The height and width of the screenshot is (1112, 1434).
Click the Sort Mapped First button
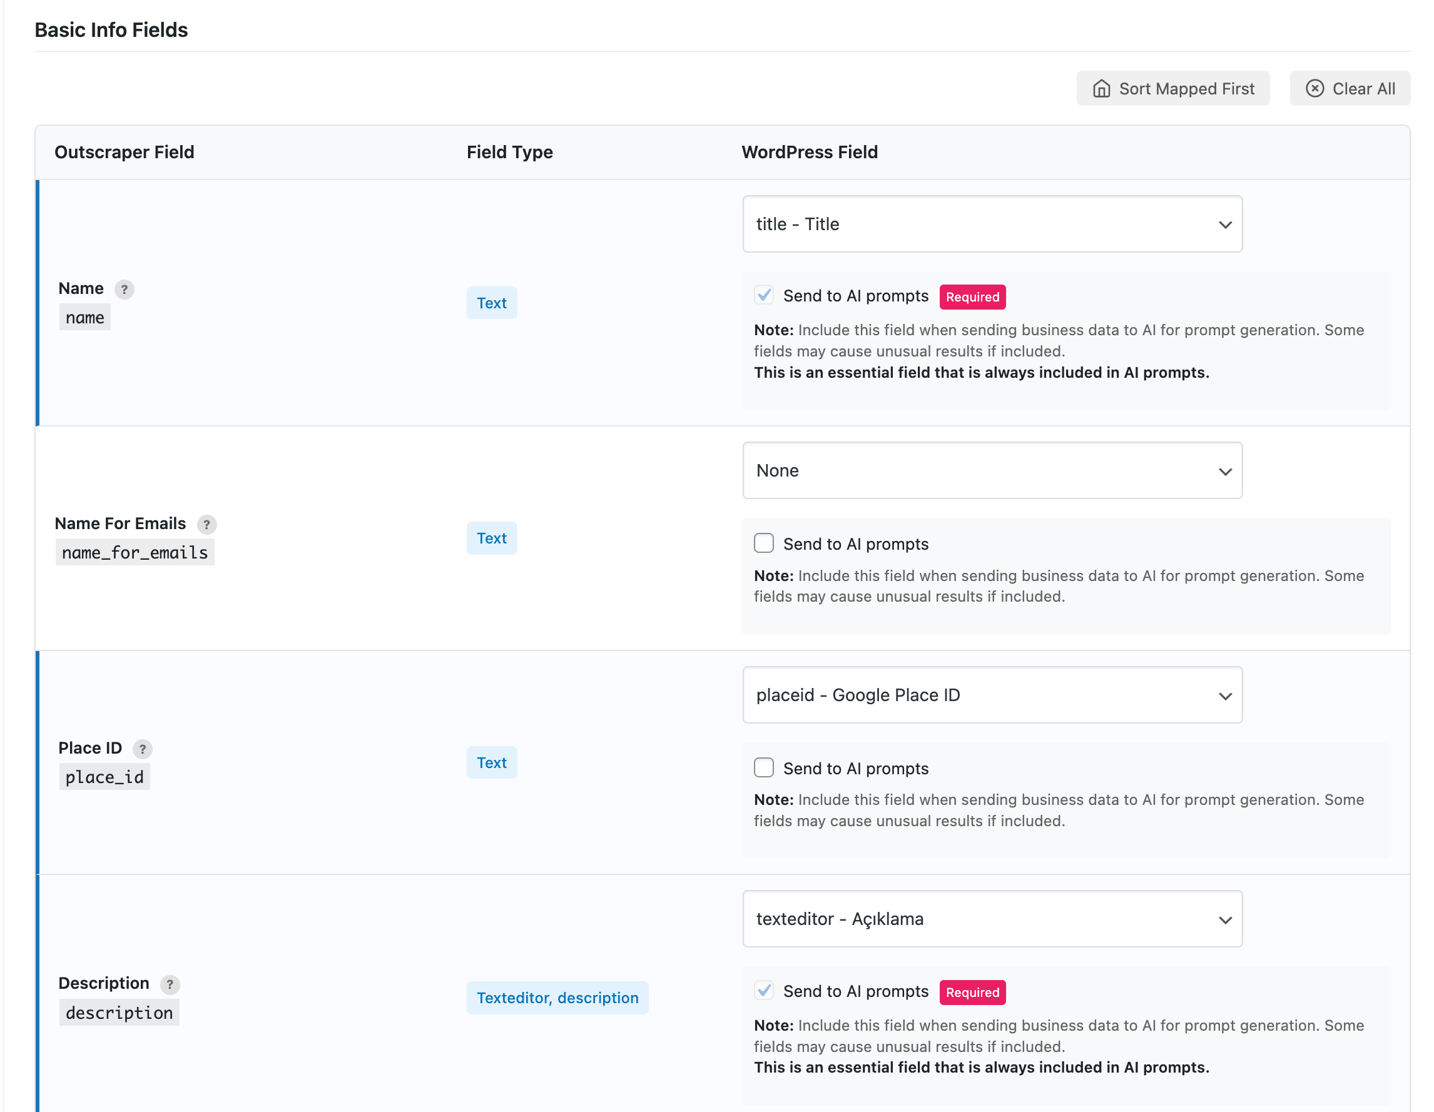tap(1172, 89)
